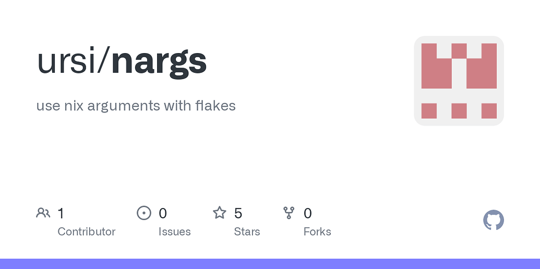Image resolution: width=540 pixels, height=269 pixels.
Task: Click the Forks label
Action: 317,232
